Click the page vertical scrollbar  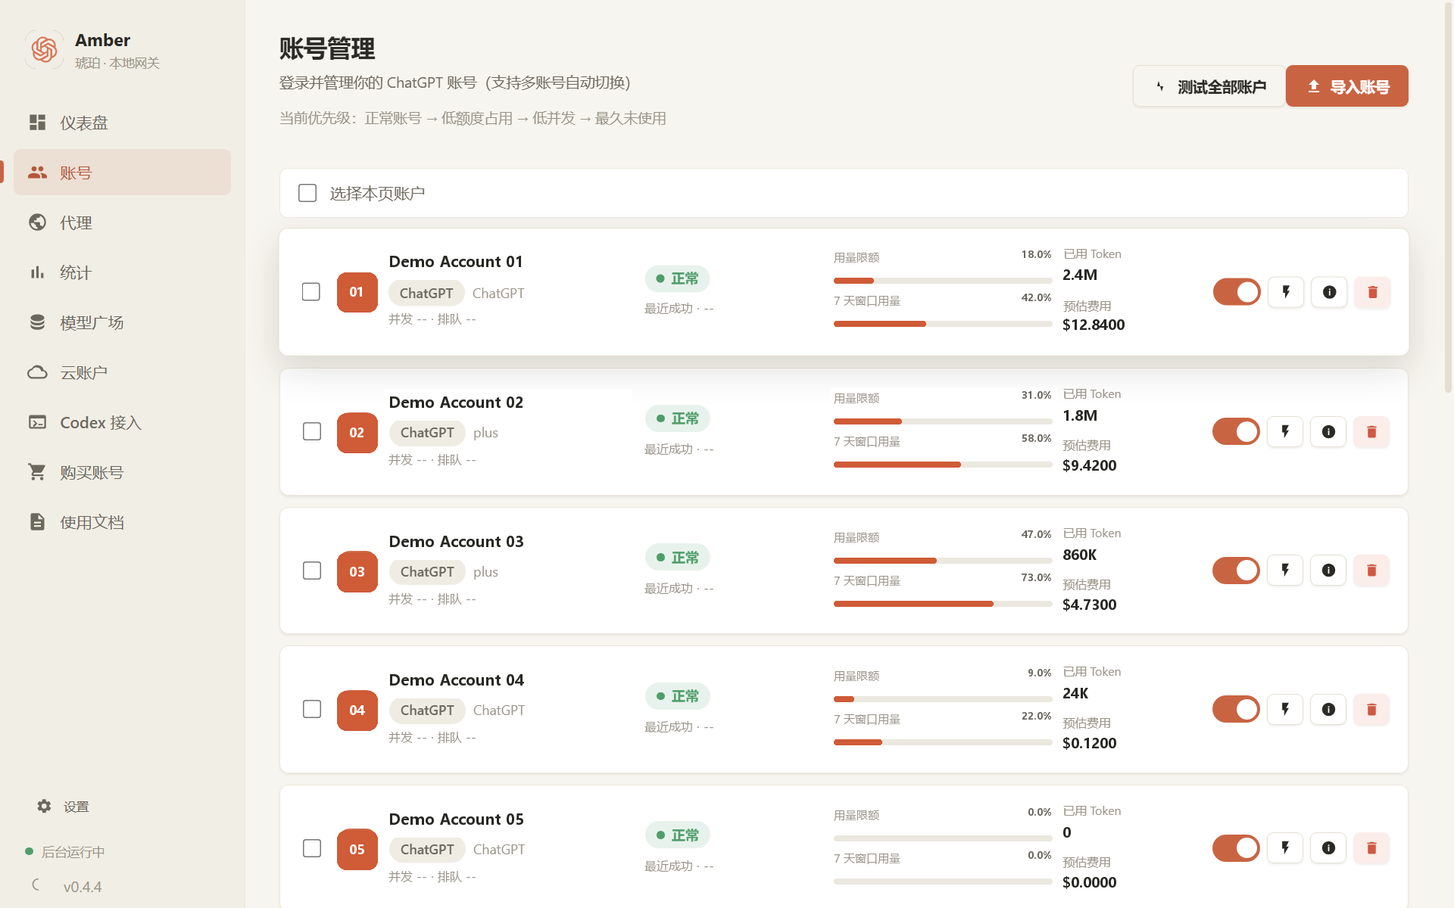point(1449,197)
